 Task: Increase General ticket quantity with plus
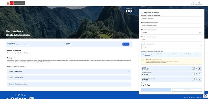199,68
